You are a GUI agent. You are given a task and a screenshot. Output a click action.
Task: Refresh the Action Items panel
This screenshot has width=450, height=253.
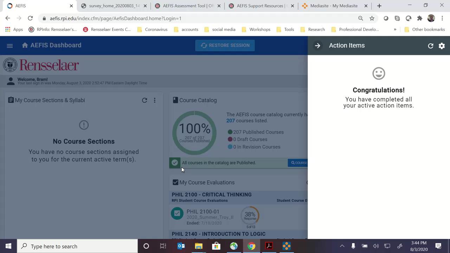coord(430,46)
